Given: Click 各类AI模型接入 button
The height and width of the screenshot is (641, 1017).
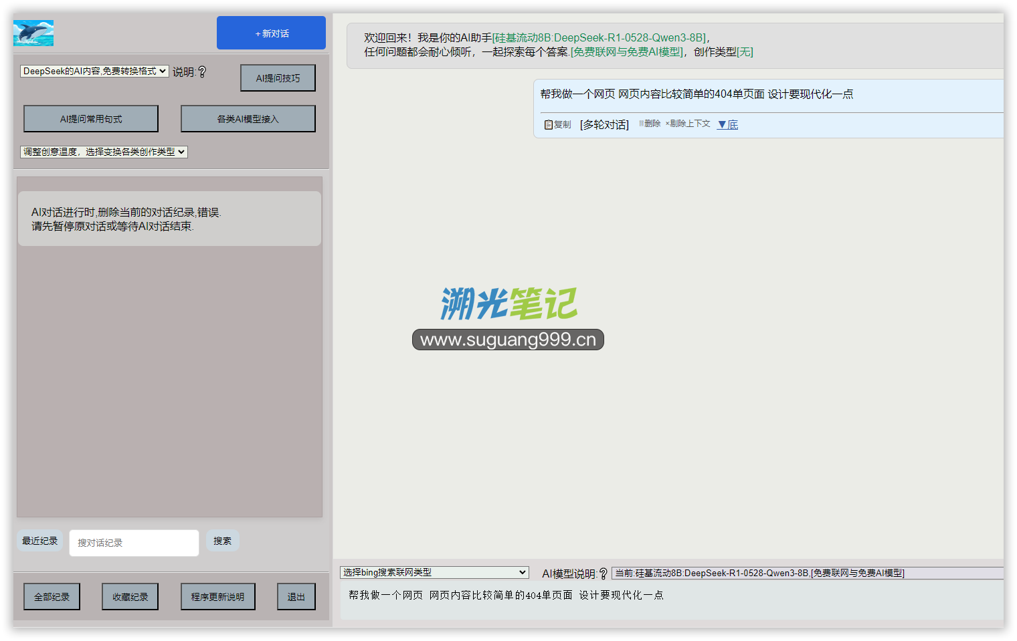Looking at the screenshot, I should [248, 119].
